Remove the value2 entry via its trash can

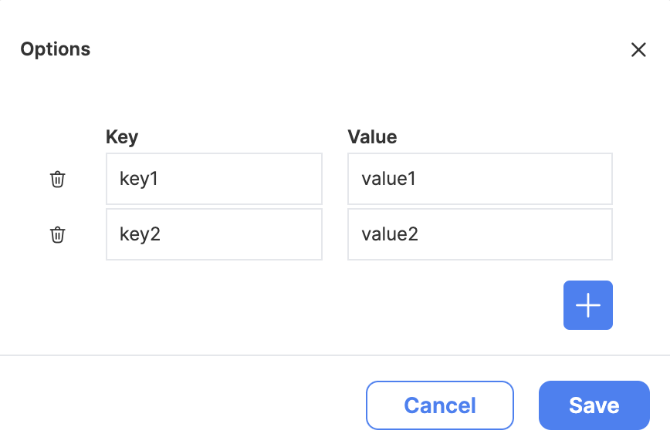click(x=58, y=234)
